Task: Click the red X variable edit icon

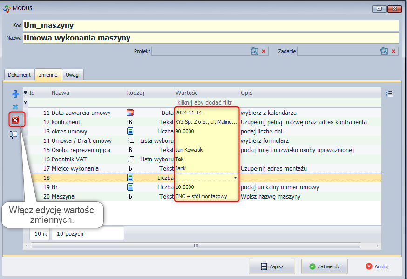Action: pos(15,120)
